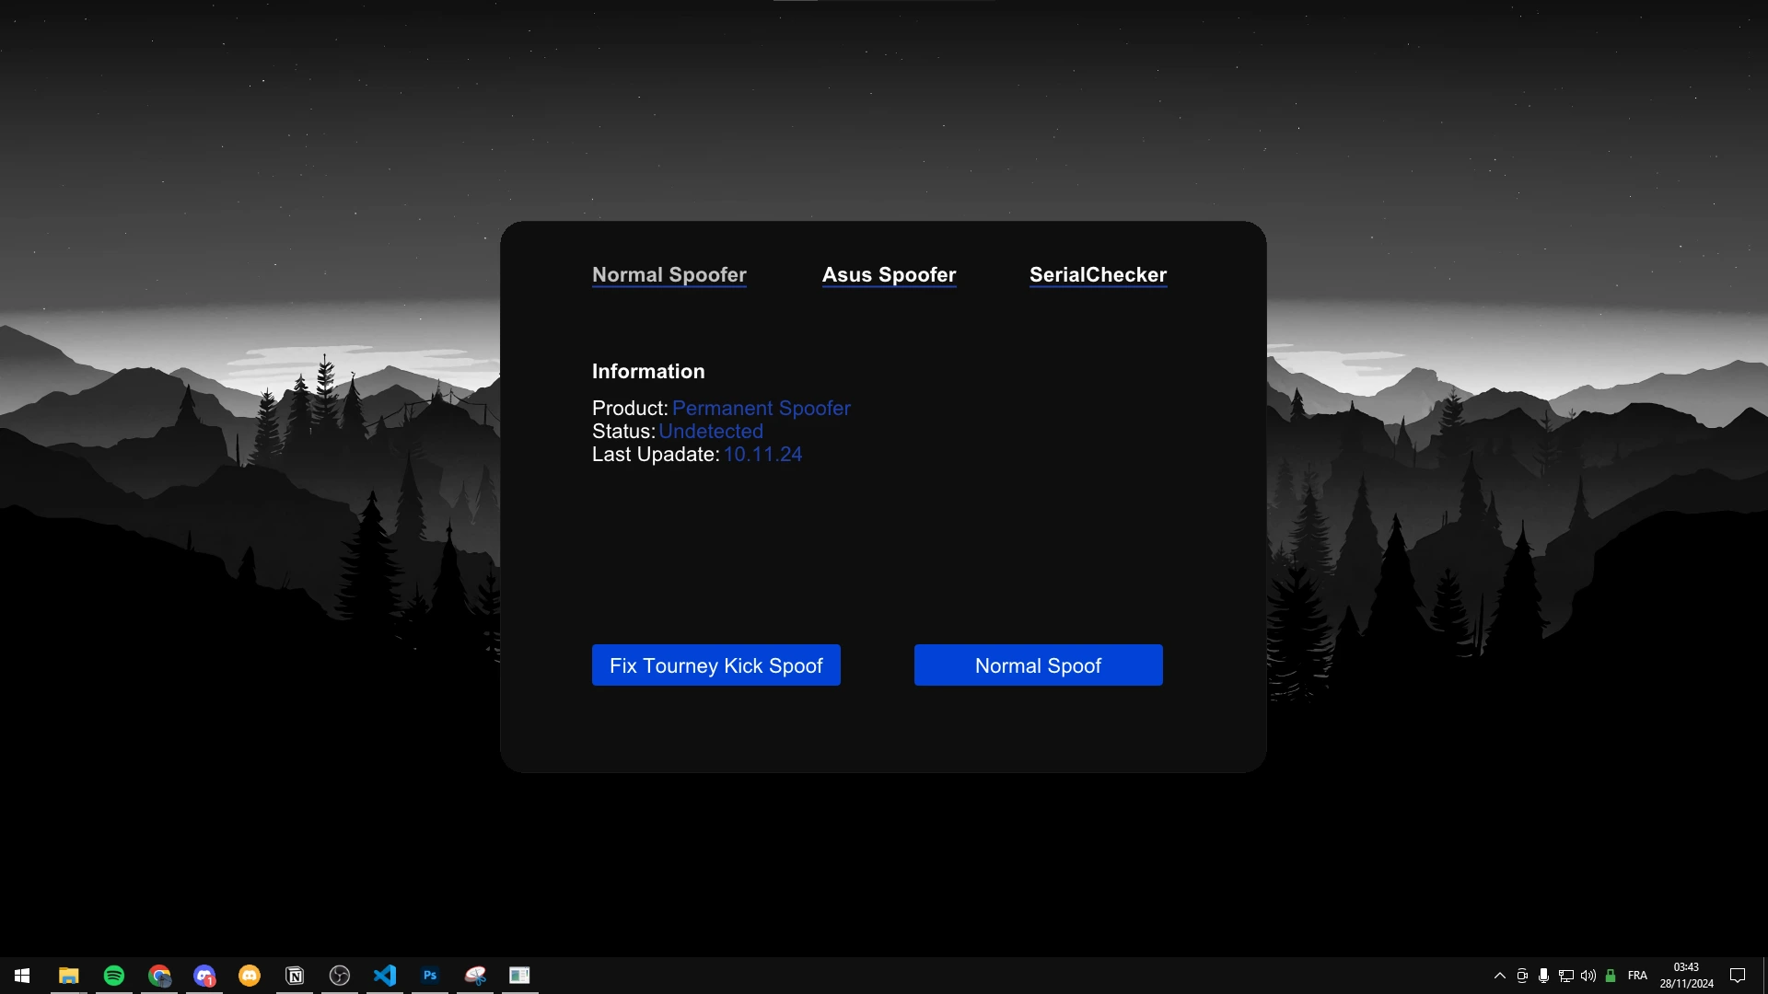Change the FRA input language
The height and width of the screenshot is (994, 1768).
tap(1637, 976)
